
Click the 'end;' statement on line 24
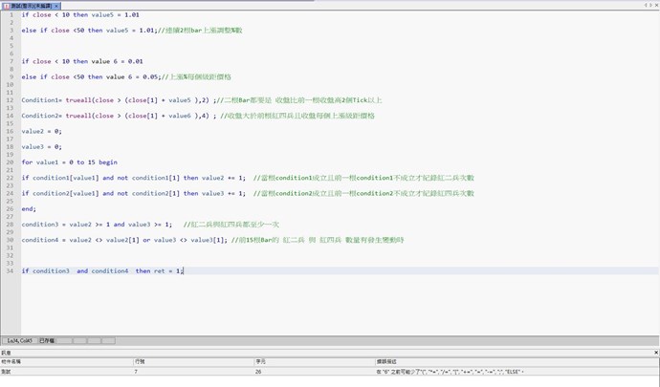(x=29, y=208)
